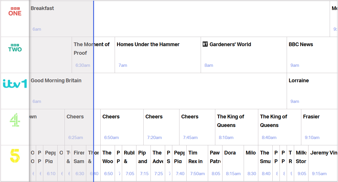Open Dora at 8:15am
Image resolution: width=338 pixels, height=182 pixels.
[x=233, y=163]
